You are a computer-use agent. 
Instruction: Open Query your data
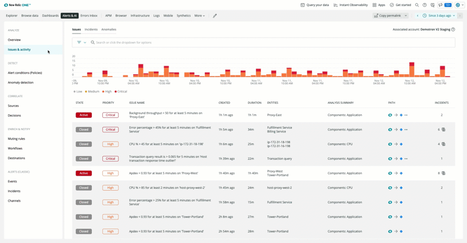[x=314, y=5]
